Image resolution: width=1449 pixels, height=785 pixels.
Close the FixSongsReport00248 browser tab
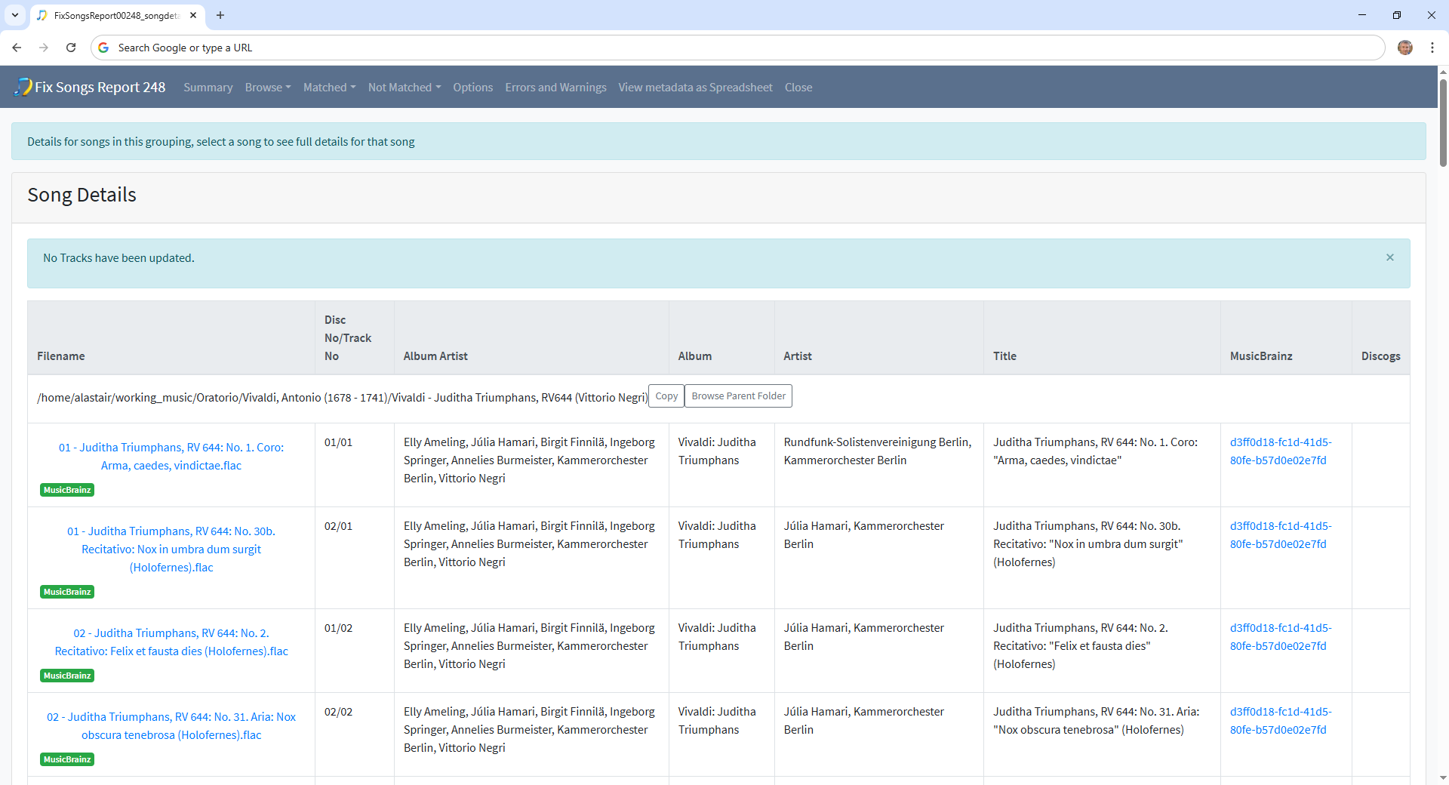point(193,15)
